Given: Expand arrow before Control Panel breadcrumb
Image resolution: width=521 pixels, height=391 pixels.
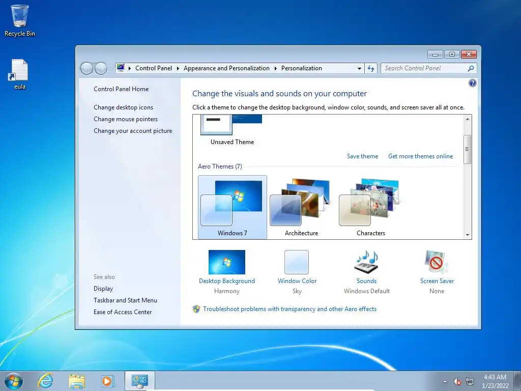Looking at the screenshot, I should pyautogui.click(x=130, y=69).
